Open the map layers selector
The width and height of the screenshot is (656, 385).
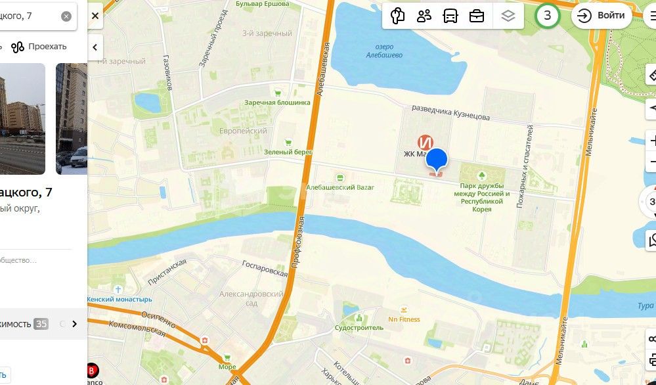coord(508,16)
